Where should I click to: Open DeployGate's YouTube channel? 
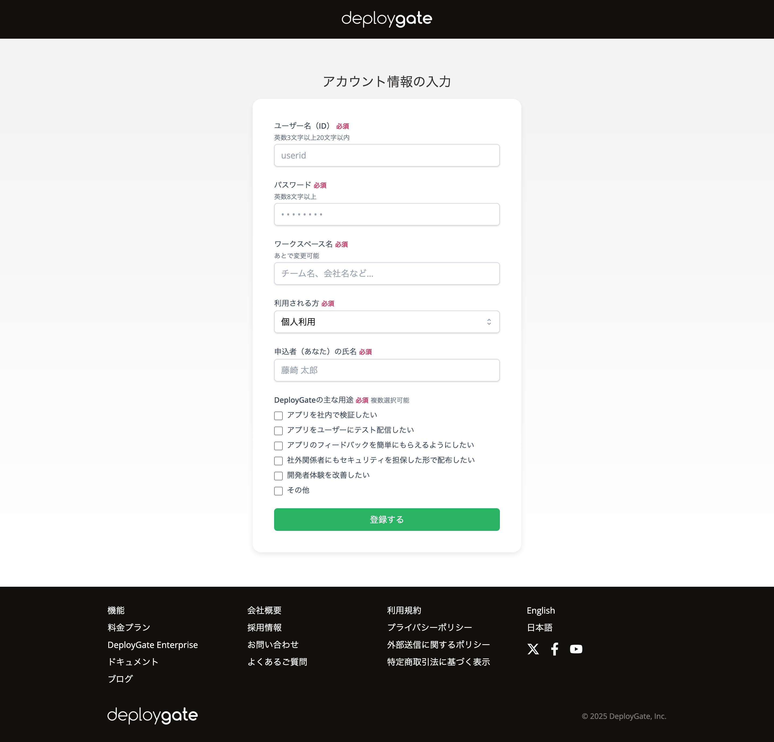[576, 649]
